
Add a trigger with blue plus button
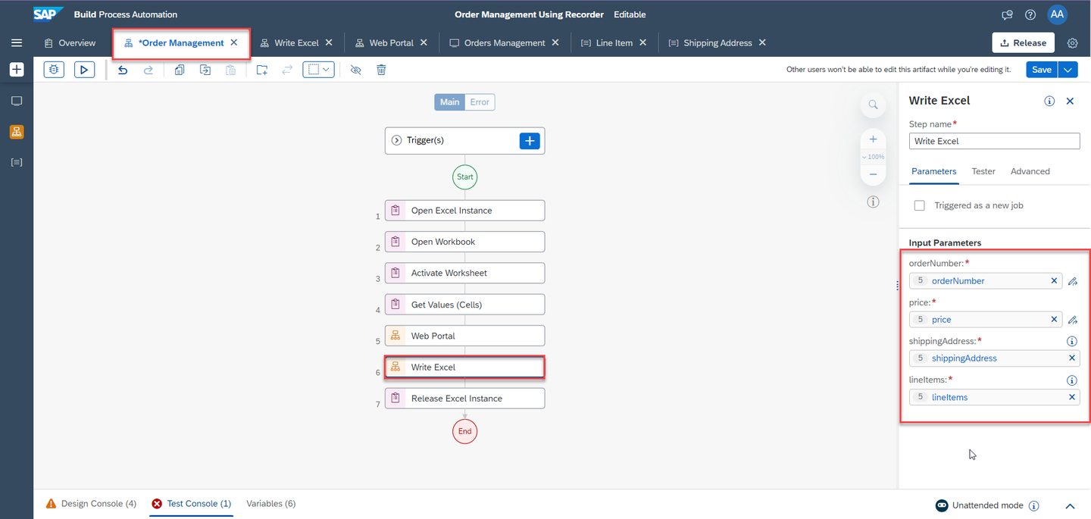click(530, 141)
